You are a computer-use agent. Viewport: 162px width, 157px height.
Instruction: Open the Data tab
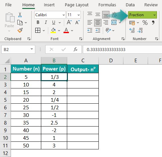(130, 5)
